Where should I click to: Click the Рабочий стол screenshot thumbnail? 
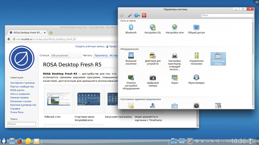[x=58, y=99]
